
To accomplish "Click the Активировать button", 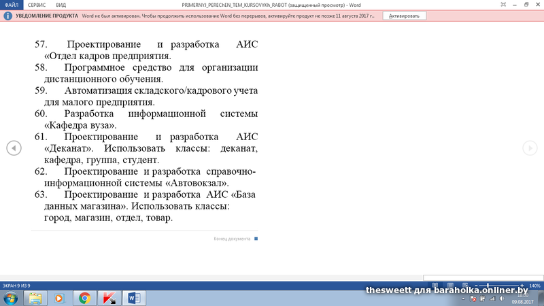I will pos(404,16).
